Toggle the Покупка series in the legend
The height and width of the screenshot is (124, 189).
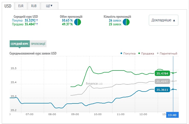[x=128, y=54]
